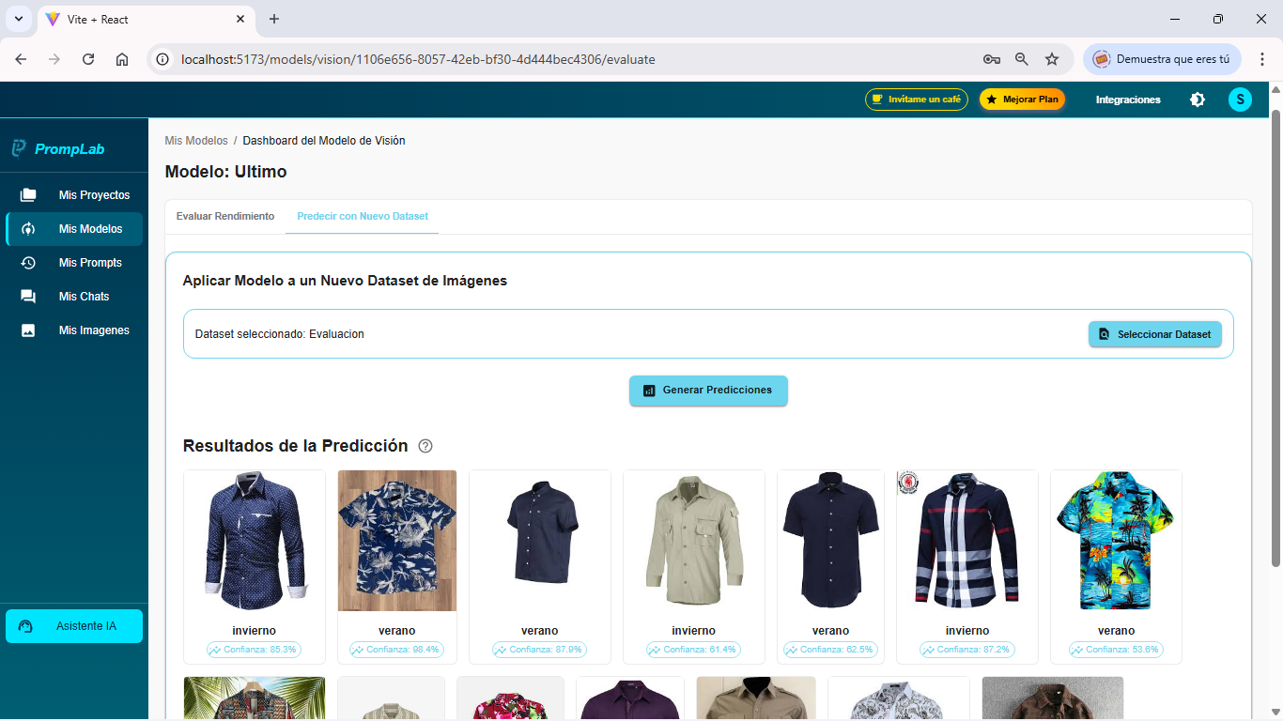Click the chart icon in Generar Predicciones

click(650, 391)
